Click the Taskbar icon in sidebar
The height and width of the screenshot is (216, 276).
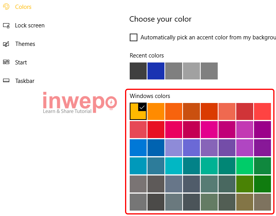tap(6, 81)
